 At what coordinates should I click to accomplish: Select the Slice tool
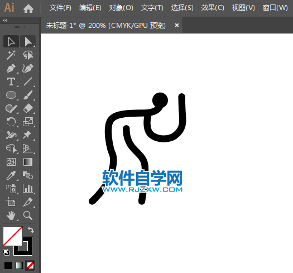click(x=28, y=202)
